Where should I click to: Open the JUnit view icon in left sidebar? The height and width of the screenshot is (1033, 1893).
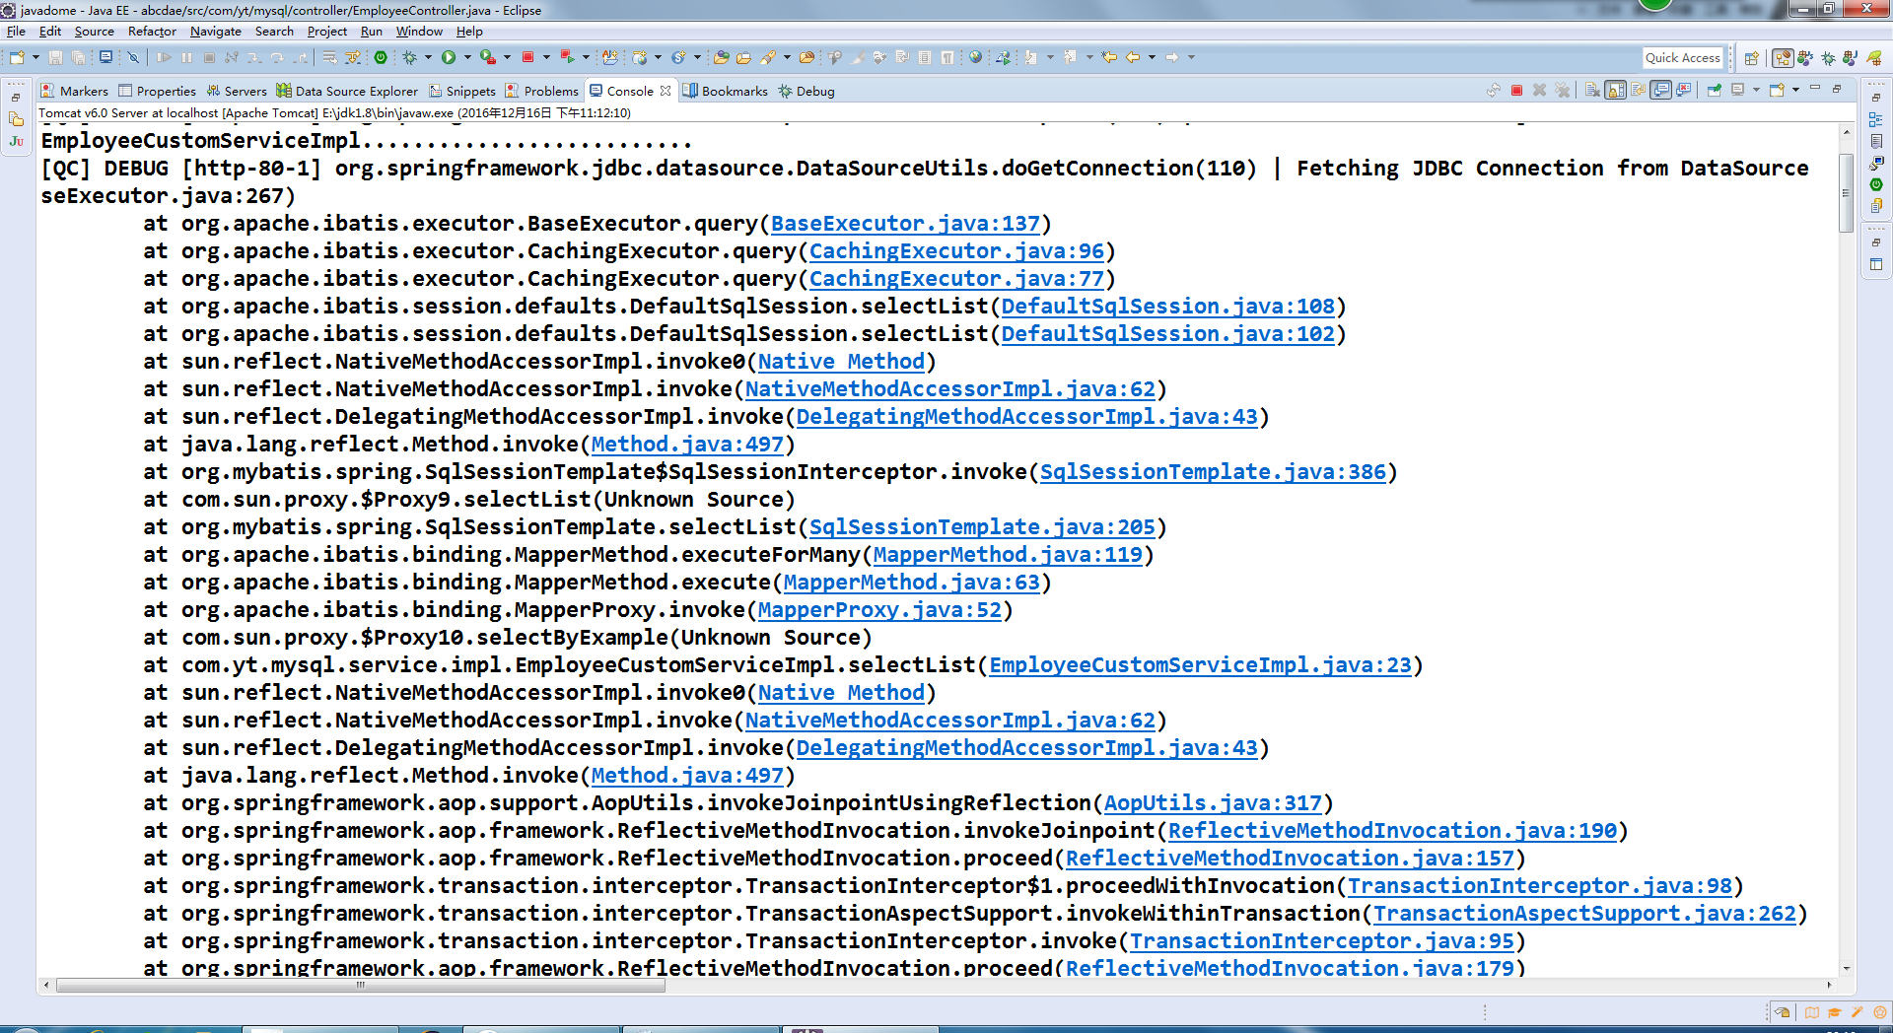click(x=17, y=141)
